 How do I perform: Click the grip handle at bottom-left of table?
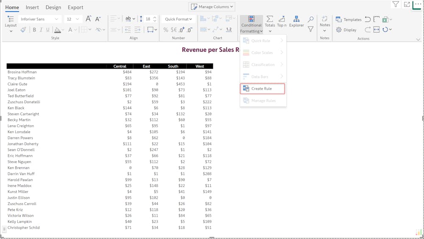[x=4, y=229]
